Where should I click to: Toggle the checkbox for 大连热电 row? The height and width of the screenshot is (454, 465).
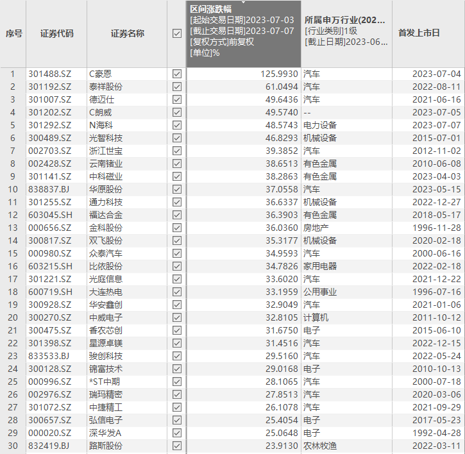tap(177, 292)
